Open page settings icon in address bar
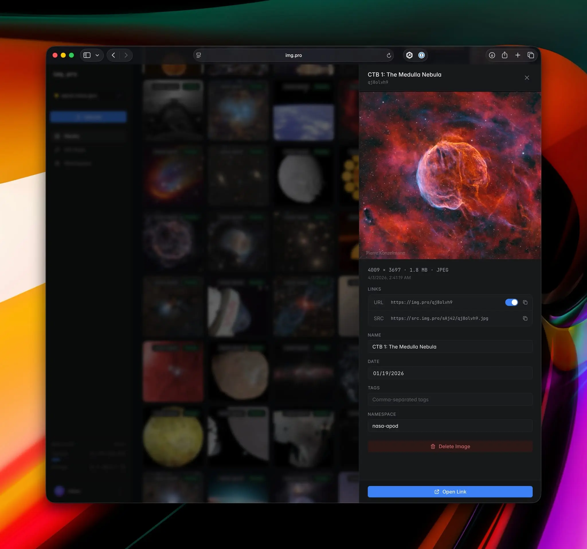Screen dimensions: 587x549 click(199, 55)
